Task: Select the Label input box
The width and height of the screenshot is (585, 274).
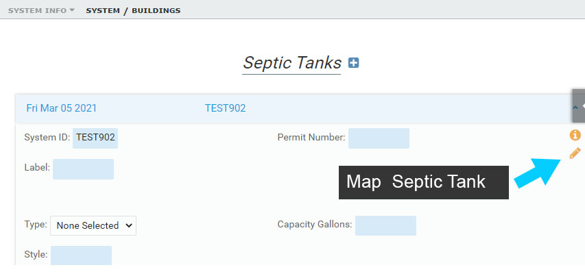Action: pyautogui.click(x=83, y=169)
